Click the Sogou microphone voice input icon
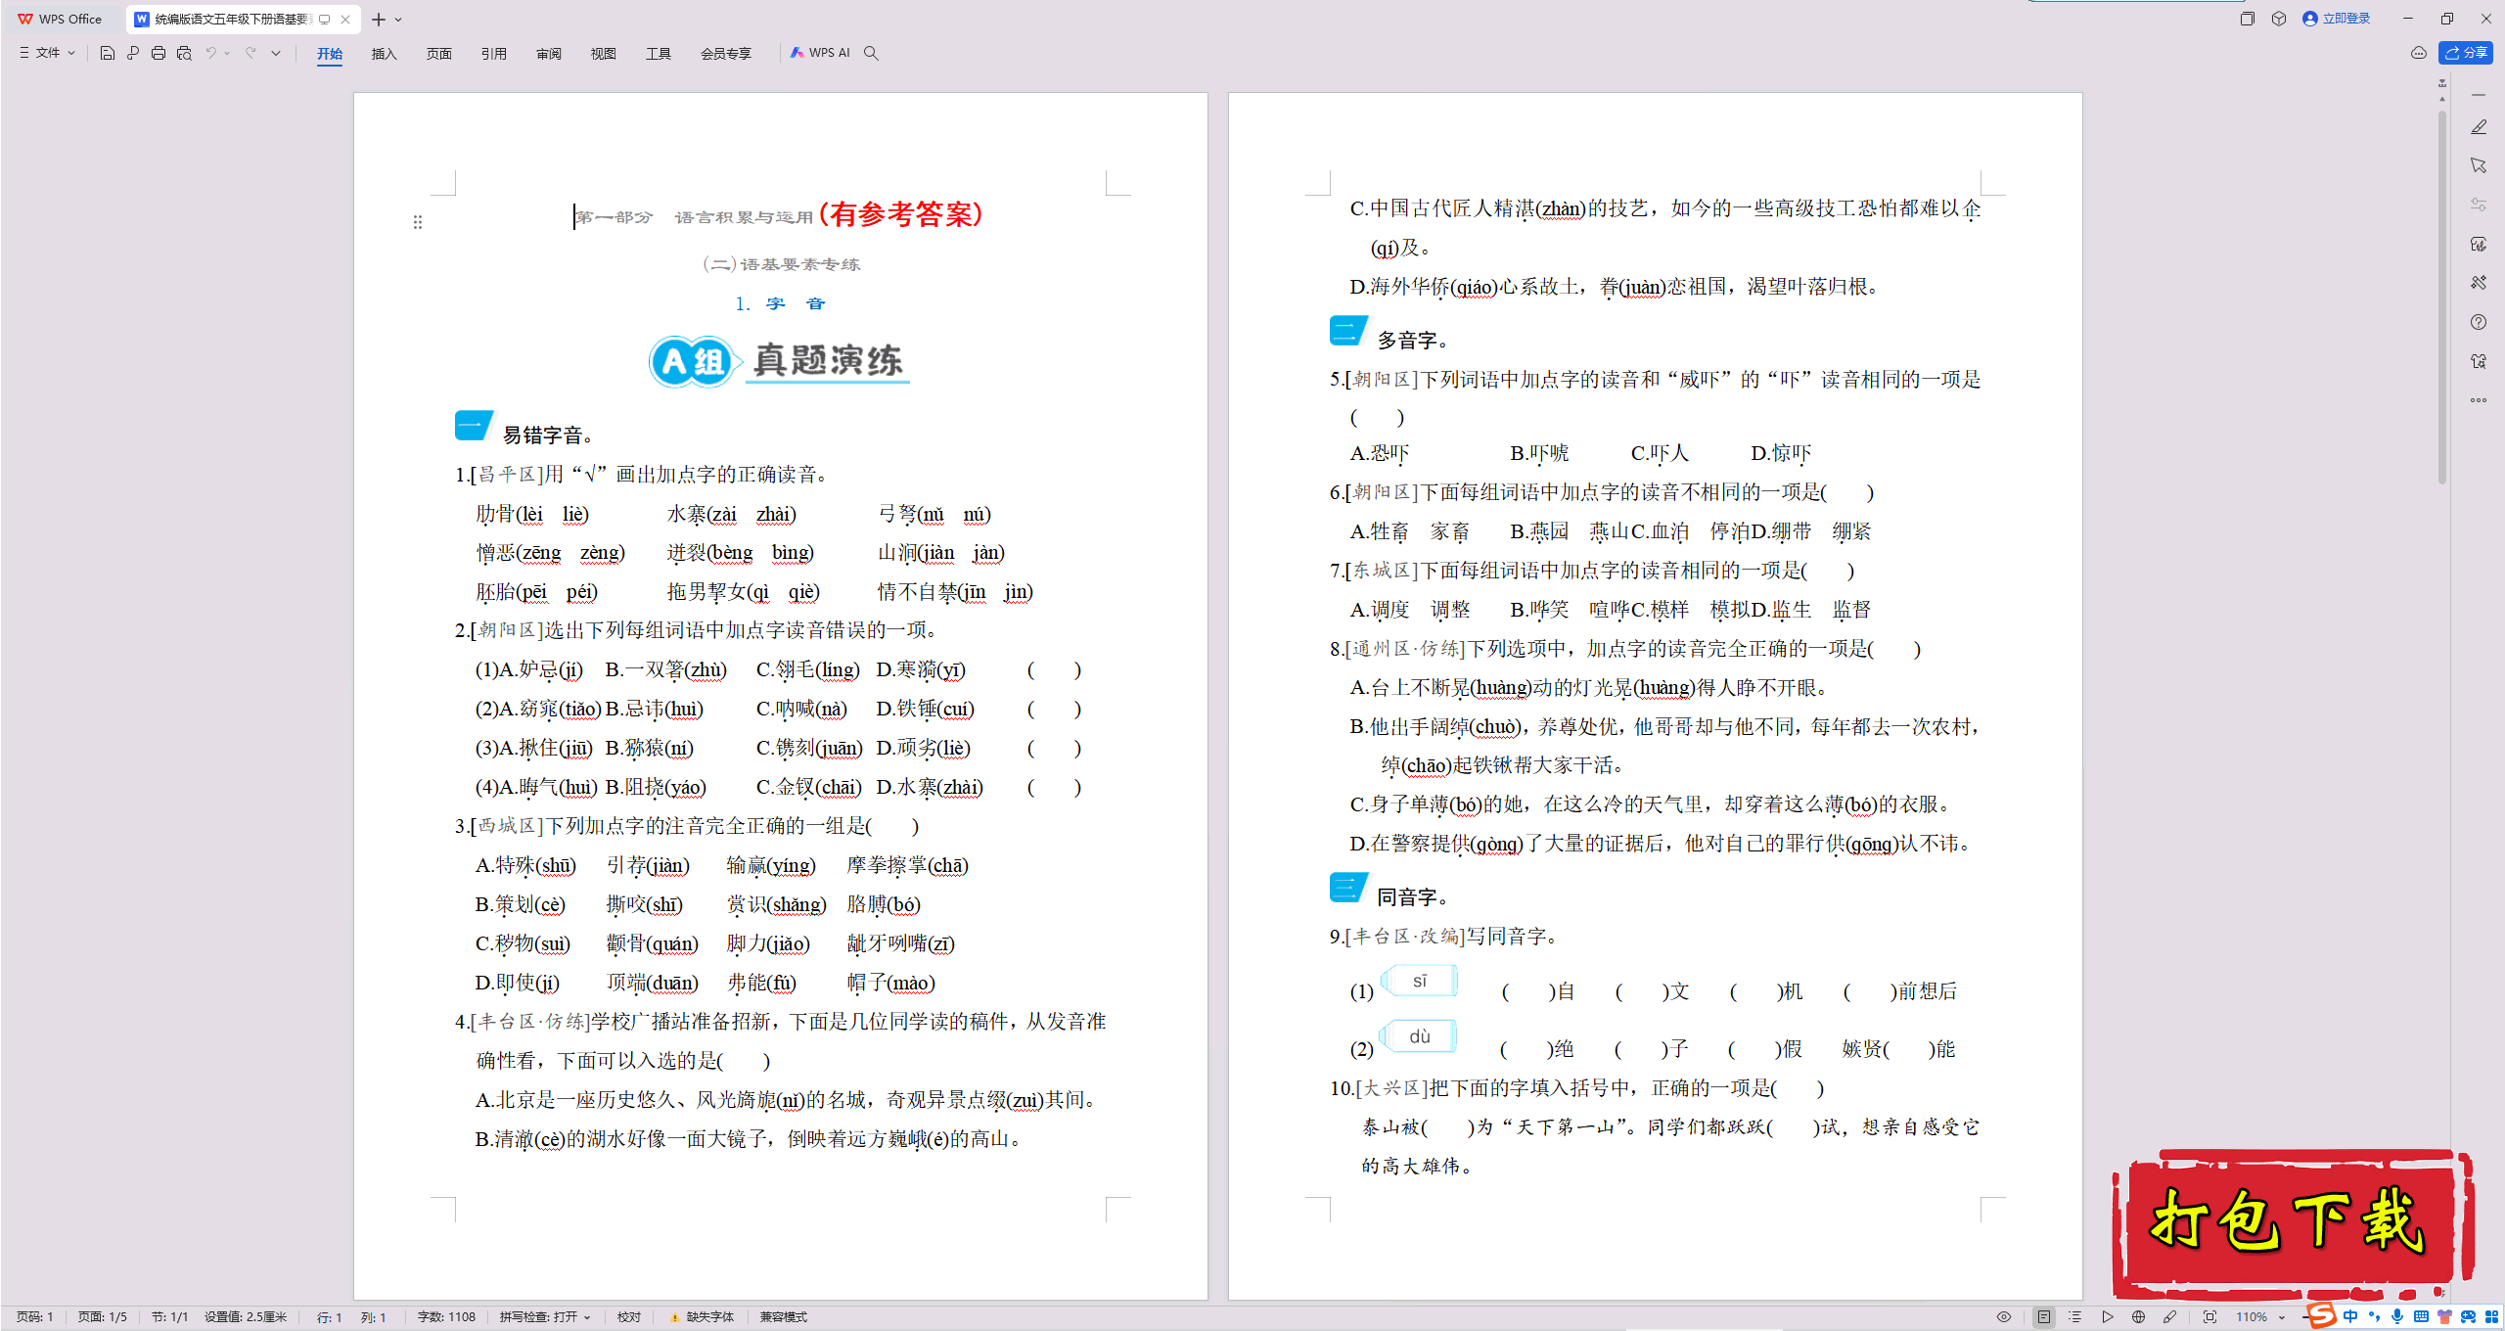Image resolution: width=2505 pixels, height=1331 pixels. [2397, 1317]
